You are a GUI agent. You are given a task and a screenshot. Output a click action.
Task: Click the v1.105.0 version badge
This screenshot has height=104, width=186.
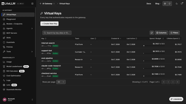pyautogui.click(x=20, y=4)
